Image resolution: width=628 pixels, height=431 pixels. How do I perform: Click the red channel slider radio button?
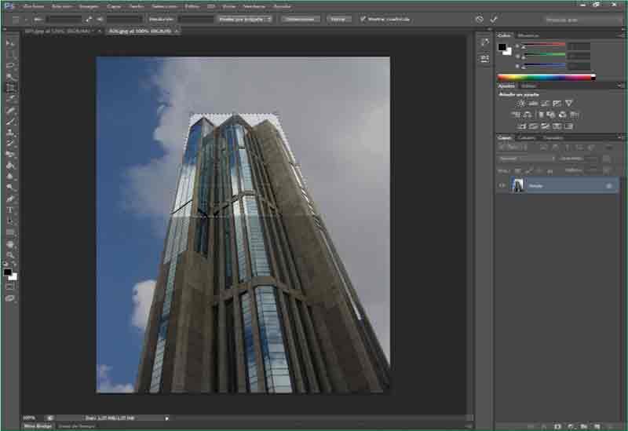517,46
